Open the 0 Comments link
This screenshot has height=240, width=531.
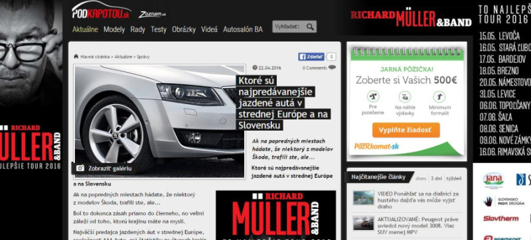point(315,68)
